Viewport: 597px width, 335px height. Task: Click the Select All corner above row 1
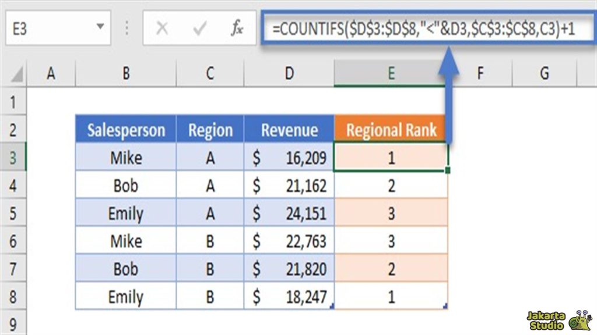point(17,73)
